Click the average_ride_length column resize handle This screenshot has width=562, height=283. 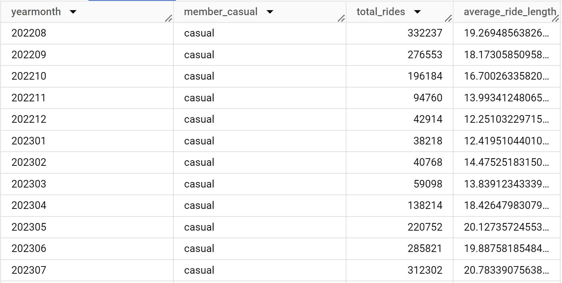coord(555,19)
